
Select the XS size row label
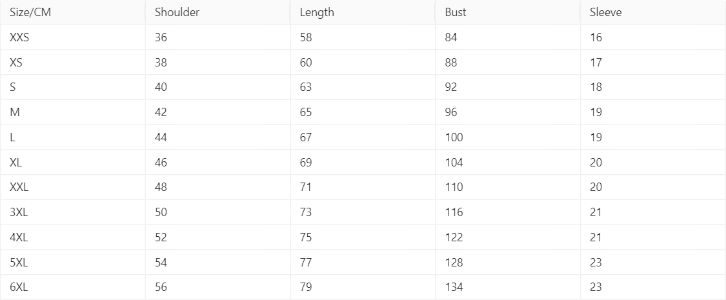click(17, 63)
